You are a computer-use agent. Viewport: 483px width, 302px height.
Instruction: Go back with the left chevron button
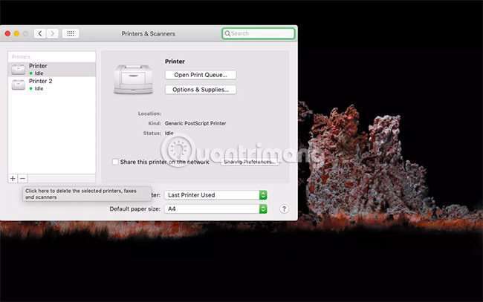(x=40, y=33)
